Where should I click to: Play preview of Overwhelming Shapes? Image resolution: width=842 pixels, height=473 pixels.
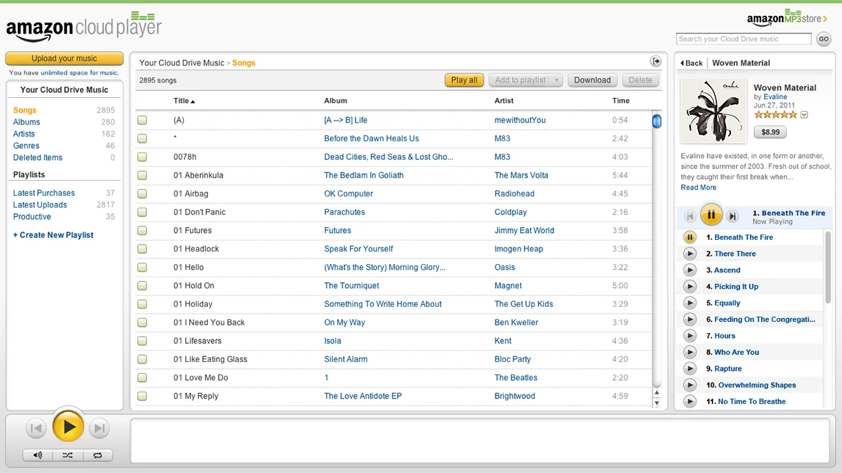pos(689,385)
